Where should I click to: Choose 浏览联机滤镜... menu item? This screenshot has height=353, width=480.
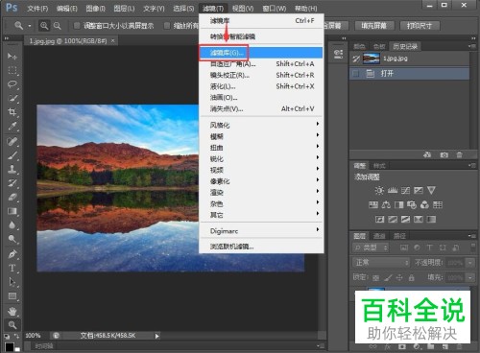click(261, 247)
